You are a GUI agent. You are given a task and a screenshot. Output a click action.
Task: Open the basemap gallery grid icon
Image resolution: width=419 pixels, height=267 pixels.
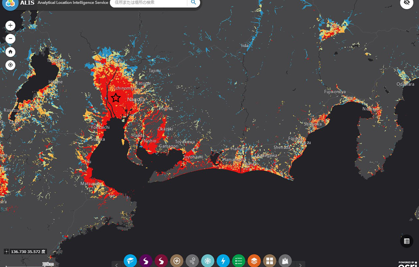[270, 260]
